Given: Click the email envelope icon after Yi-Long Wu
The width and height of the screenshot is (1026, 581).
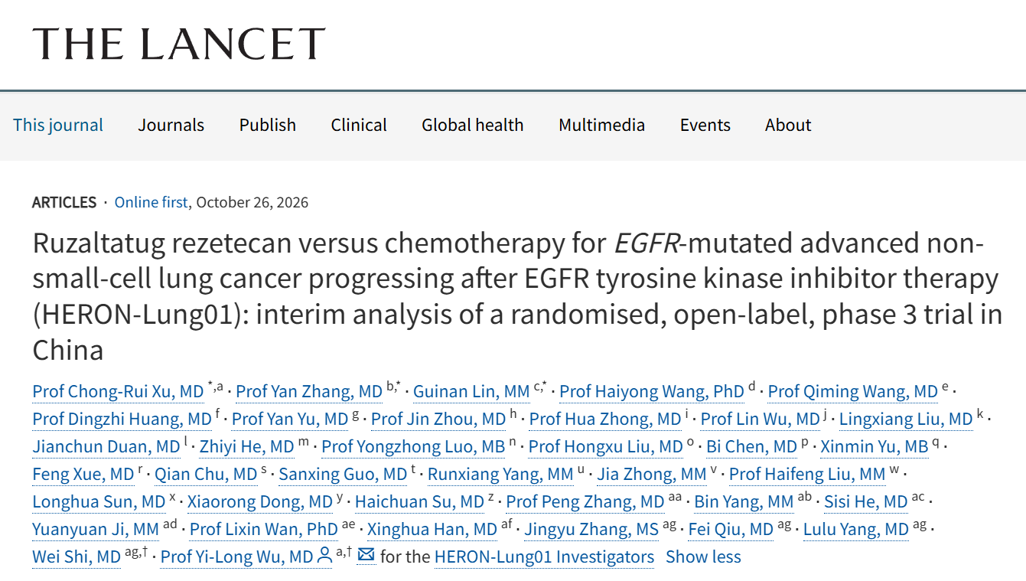Looking at the screenshot, I should click(366, 555).
